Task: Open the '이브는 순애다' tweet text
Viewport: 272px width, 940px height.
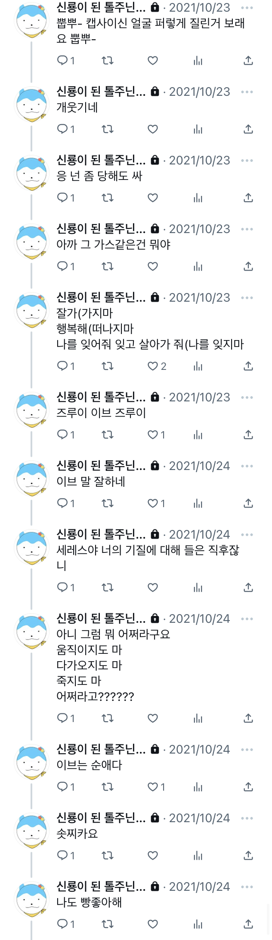Action: pyautogui.click(x=90, y=765)
